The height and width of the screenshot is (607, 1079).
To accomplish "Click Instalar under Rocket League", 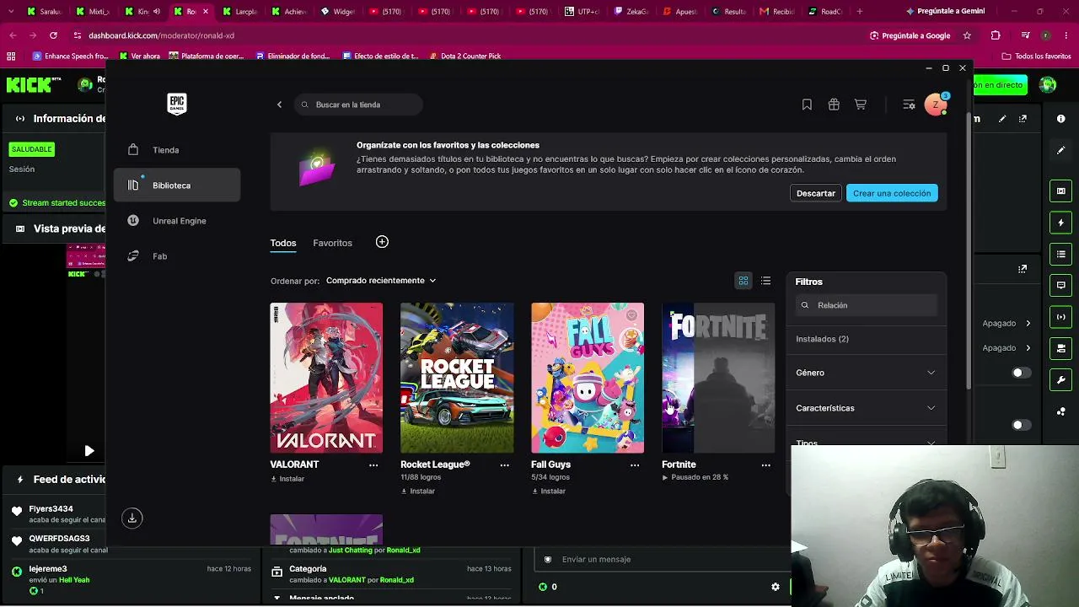I will coord(418,492).
